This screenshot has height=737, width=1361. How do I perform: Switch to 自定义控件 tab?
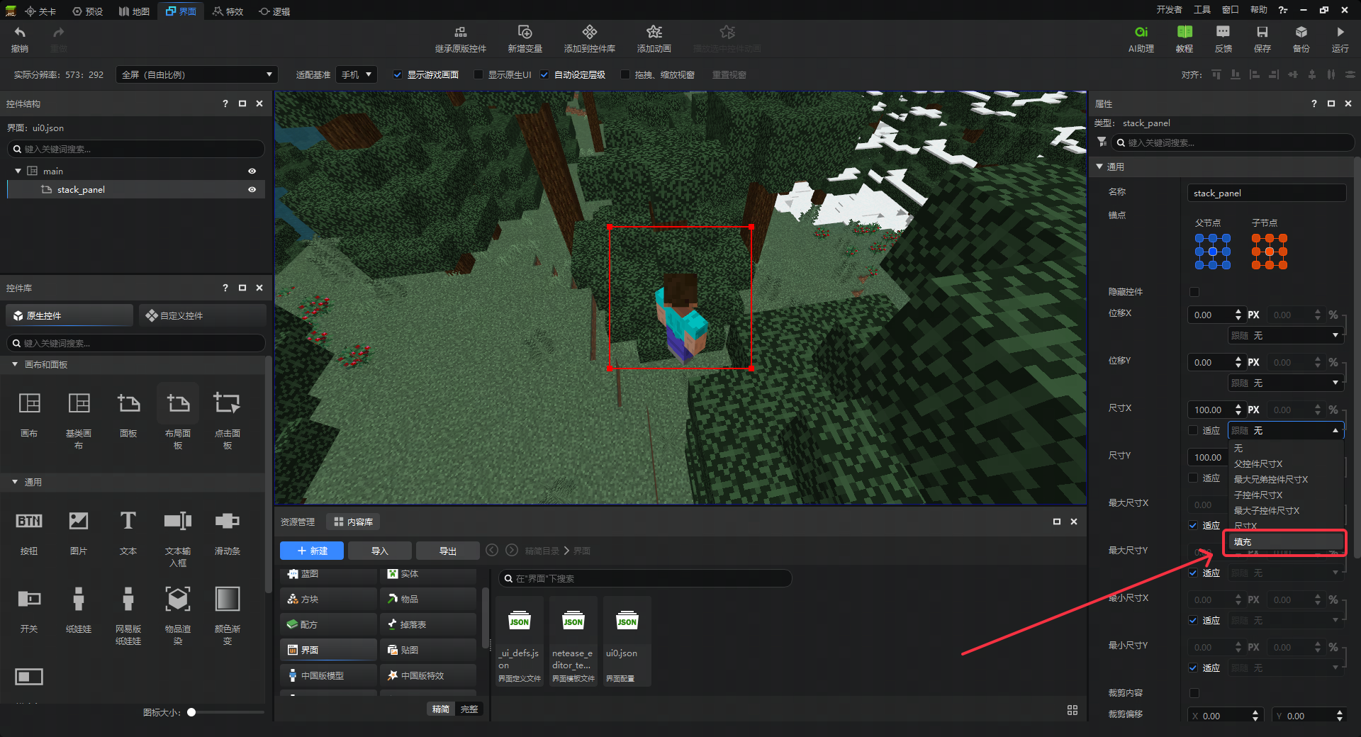203,315
